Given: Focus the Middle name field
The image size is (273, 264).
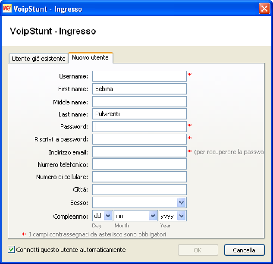Looking at the screenshot, I should pyautogui.click(x=139, y=102).
